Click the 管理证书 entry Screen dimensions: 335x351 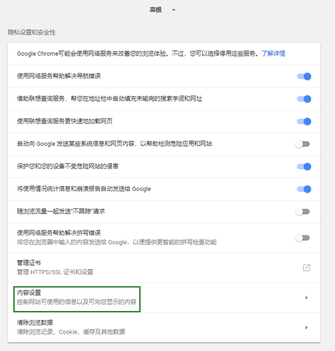pyautogui.click(x=164, y=268)
